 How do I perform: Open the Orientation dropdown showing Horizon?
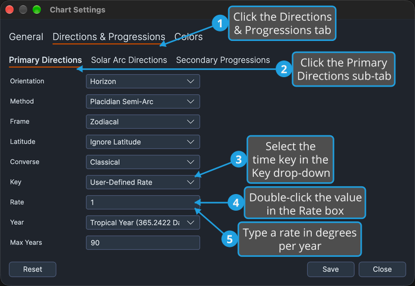[143, 81]
